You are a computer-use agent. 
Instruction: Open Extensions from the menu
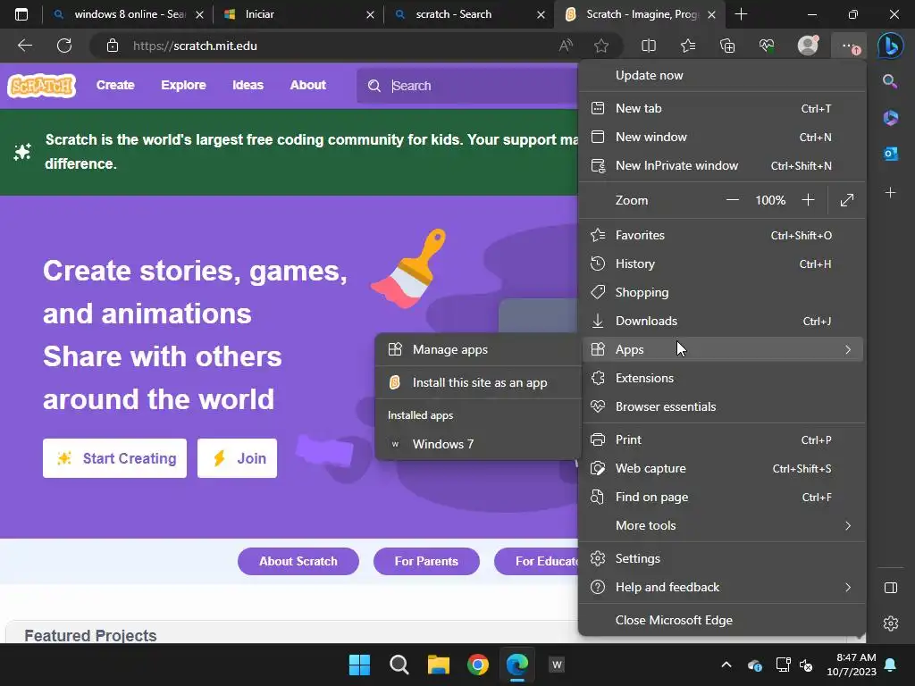coord(722,378)
